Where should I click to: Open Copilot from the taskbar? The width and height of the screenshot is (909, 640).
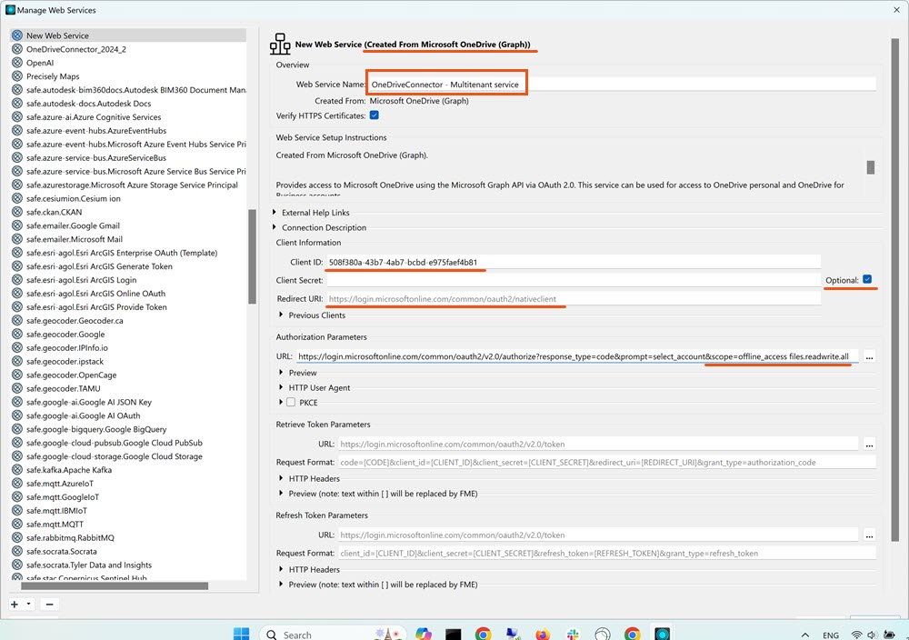click(424, 635)
